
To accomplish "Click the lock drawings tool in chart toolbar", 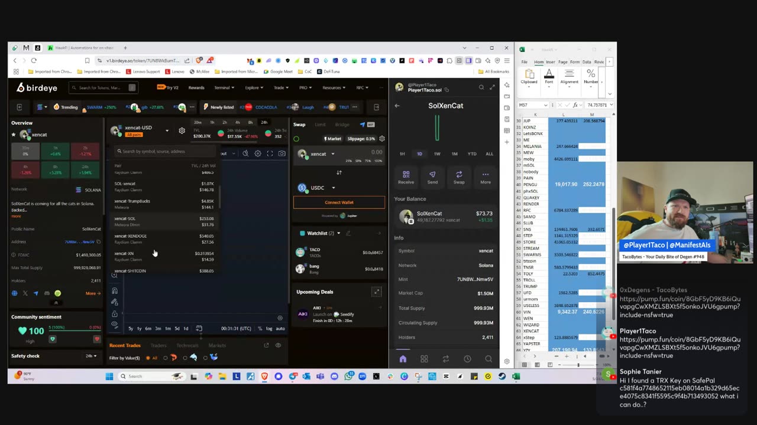I will [115, 313].
